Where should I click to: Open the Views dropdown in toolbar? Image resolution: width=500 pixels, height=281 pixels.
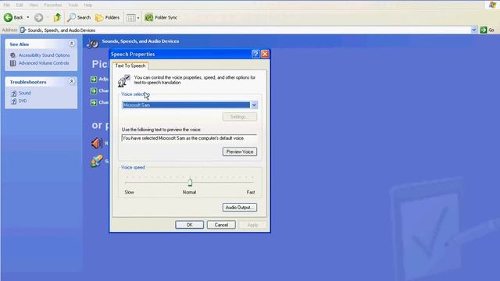click(133, 18)
